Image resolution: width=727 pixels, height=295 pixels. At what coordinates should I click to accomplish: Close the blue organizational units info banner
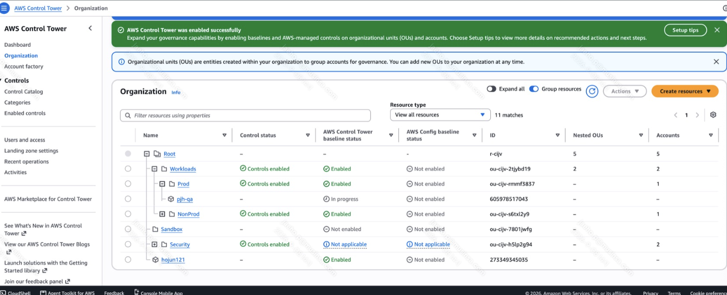716,62
